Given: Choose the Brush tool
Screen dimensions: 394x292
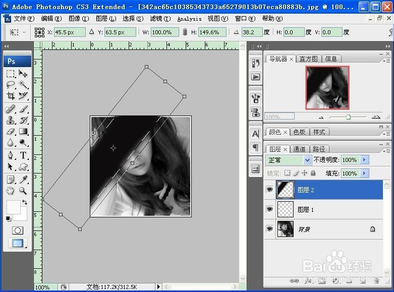Looking at the screenshot, I should [23, 109].
